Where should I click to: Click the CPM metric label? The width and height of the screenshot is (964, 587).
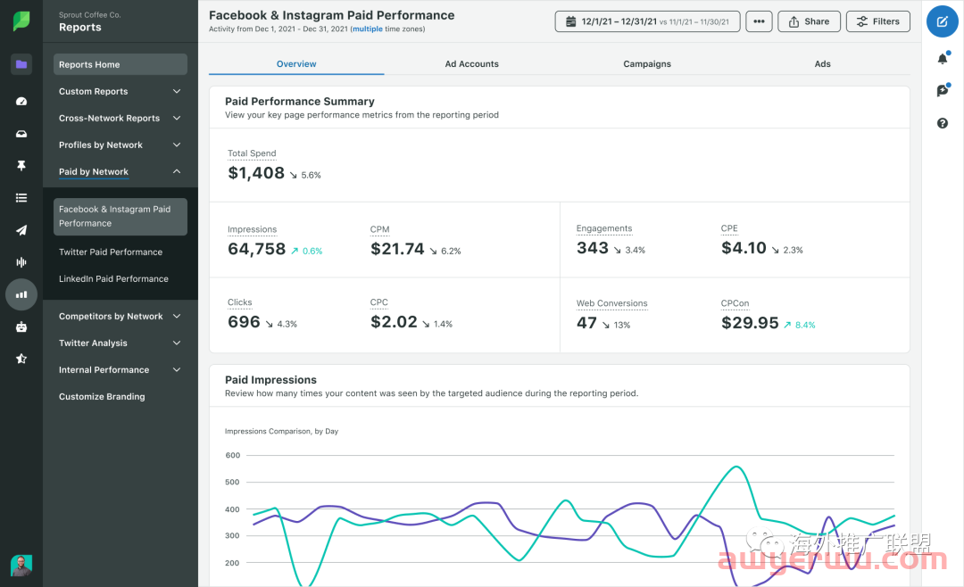(x=380, y=230)
